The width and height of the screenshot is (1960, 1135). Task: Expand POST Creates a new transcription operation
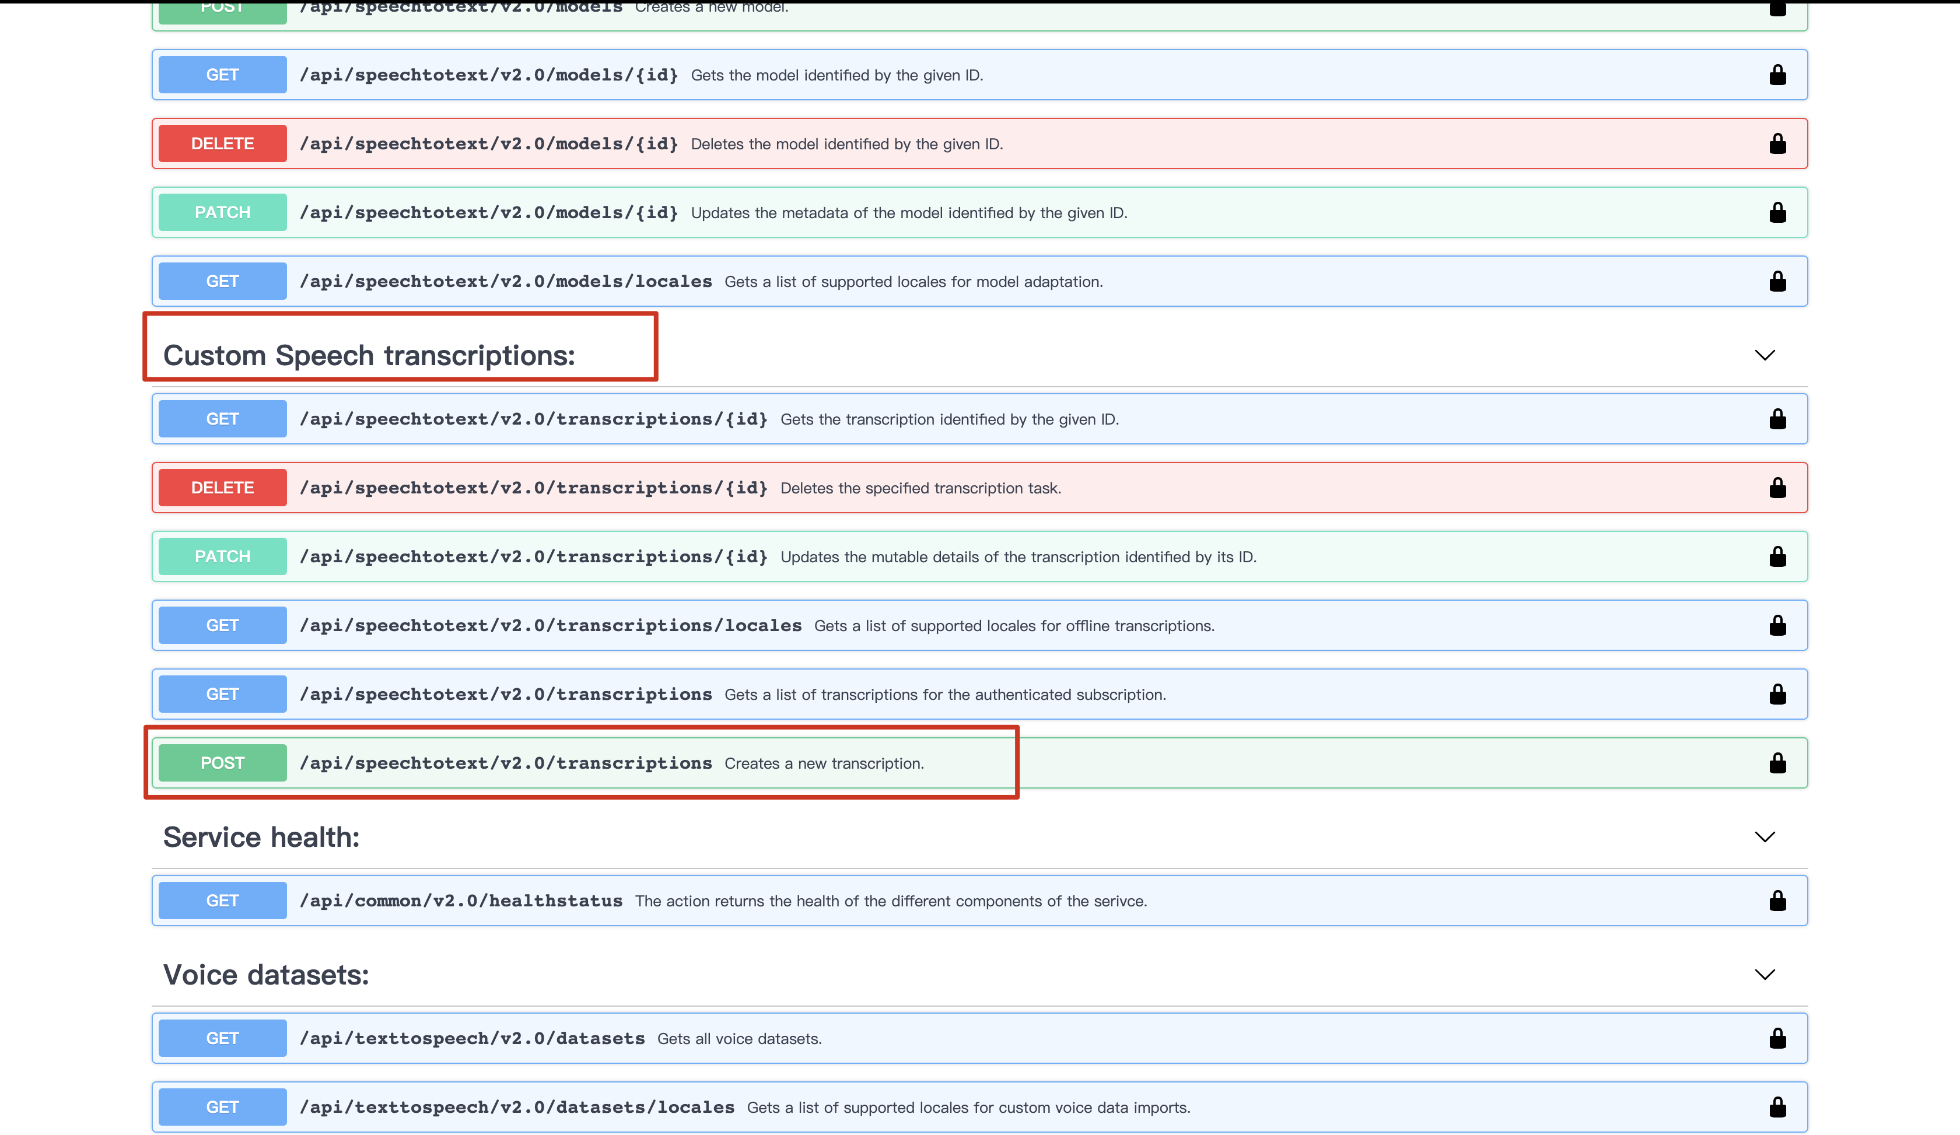point(506,763)
